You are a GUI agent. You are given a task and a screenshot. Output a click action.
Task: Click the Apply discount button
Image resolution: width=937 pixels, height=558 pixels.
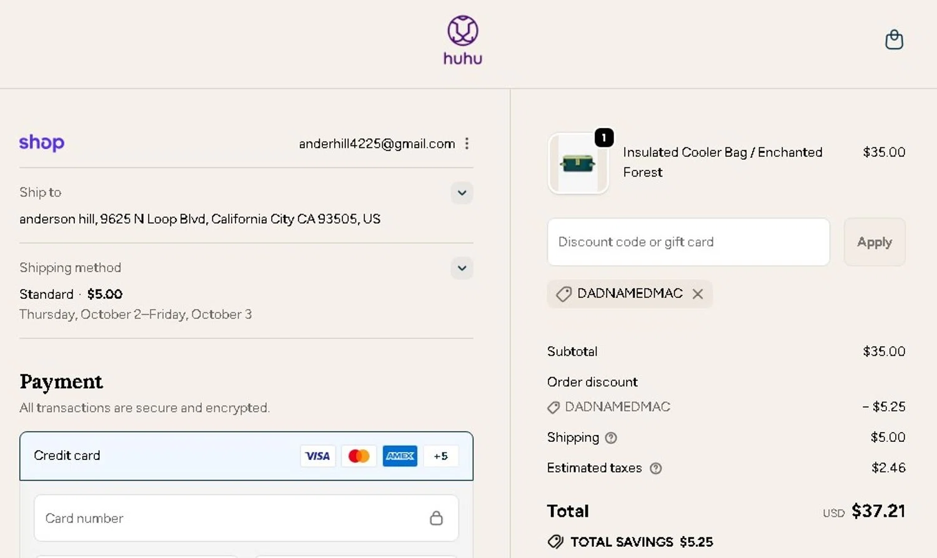coord(875,242)
